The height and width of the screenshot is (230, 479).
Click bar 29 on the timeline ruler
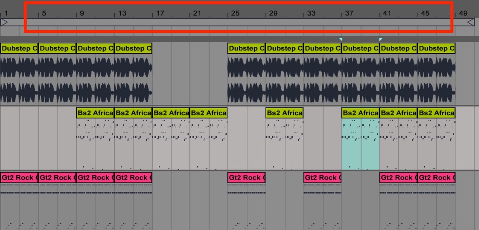273,13
